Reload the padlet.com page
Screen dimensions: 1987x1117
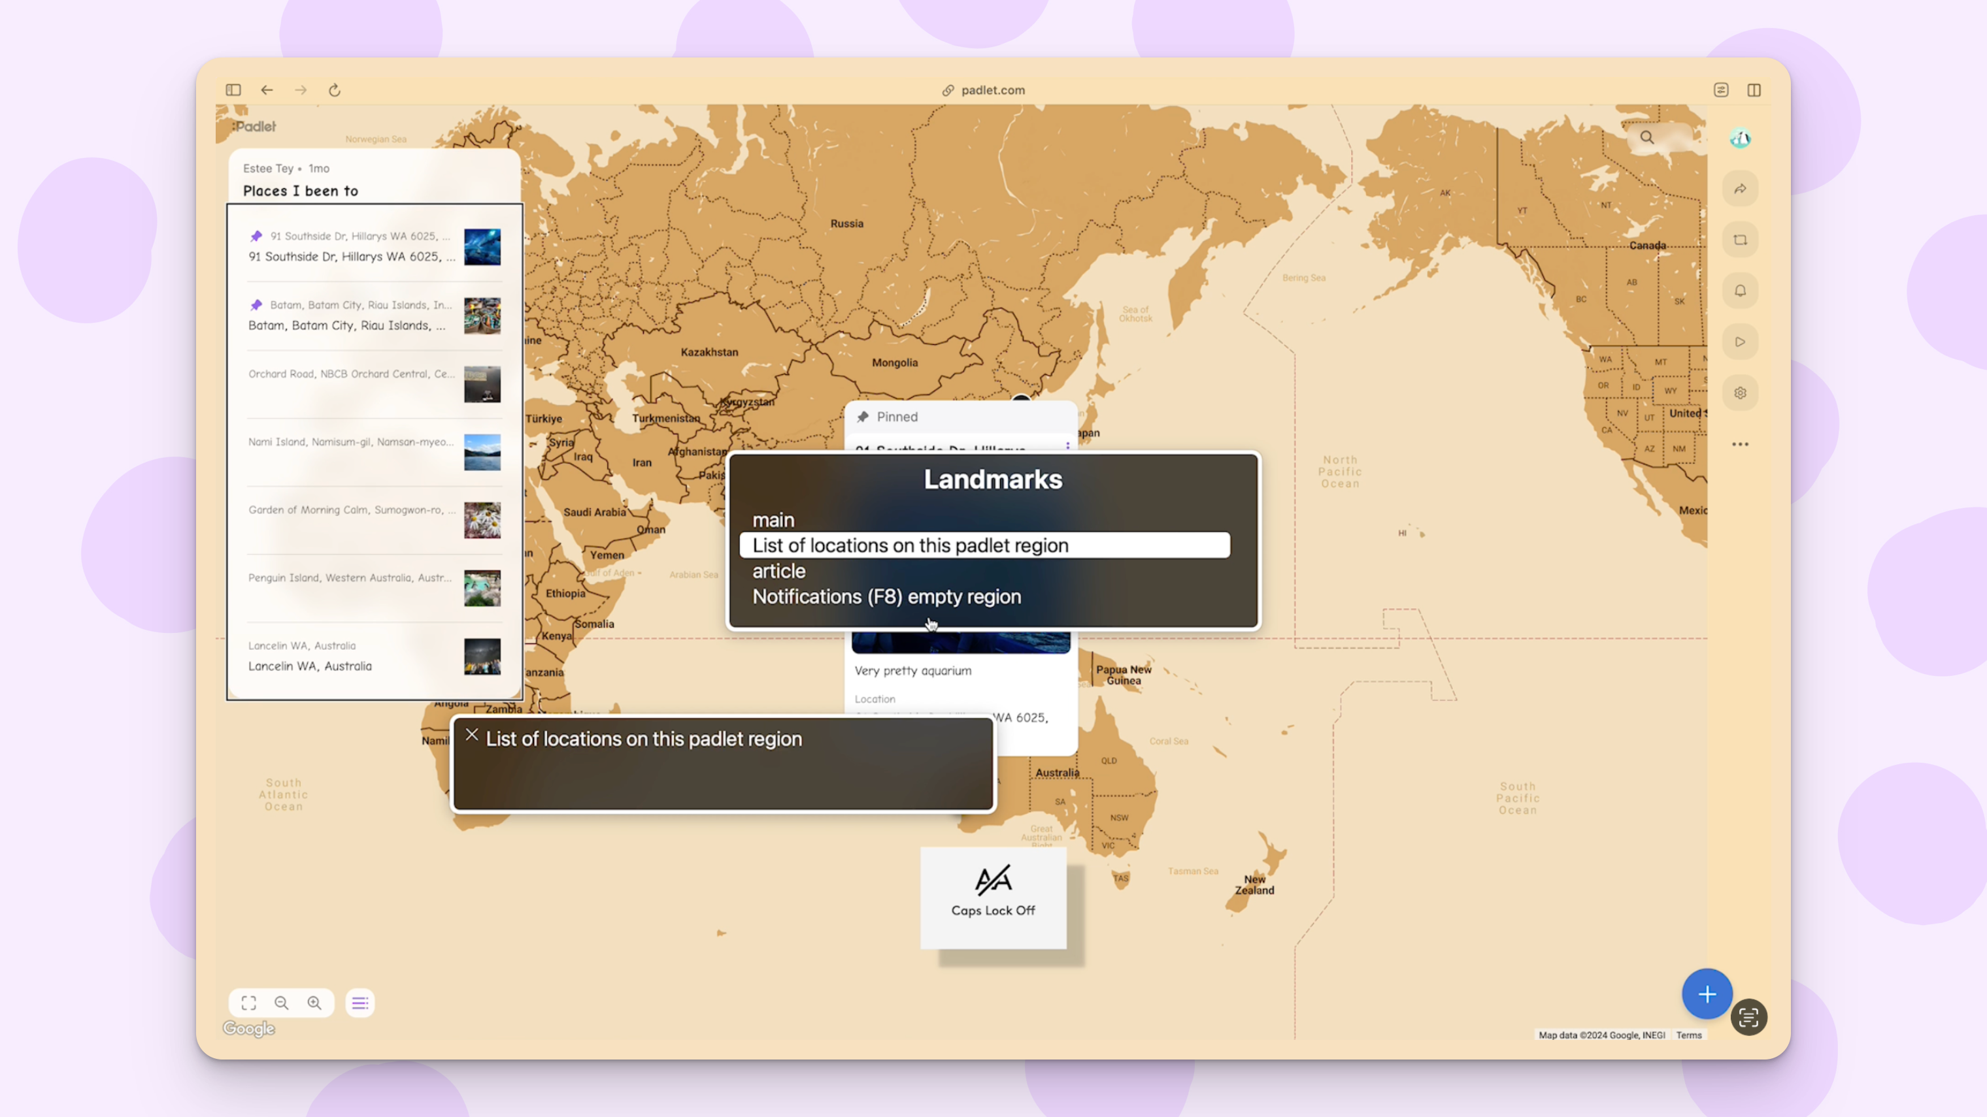[x=335, y=90]
